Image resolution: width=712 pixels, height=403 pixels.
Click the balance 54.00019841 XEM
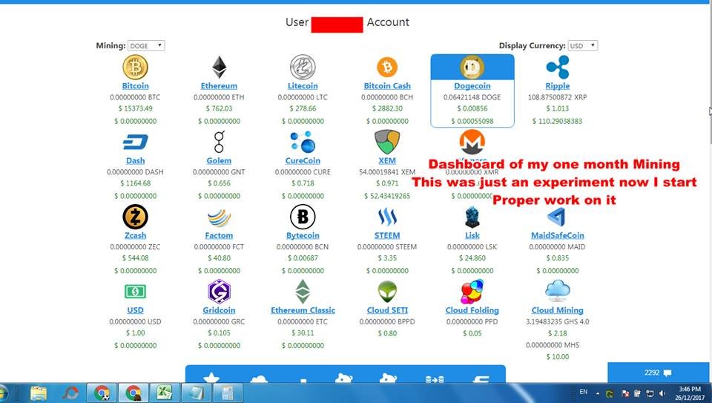click(x=387, y=172)
